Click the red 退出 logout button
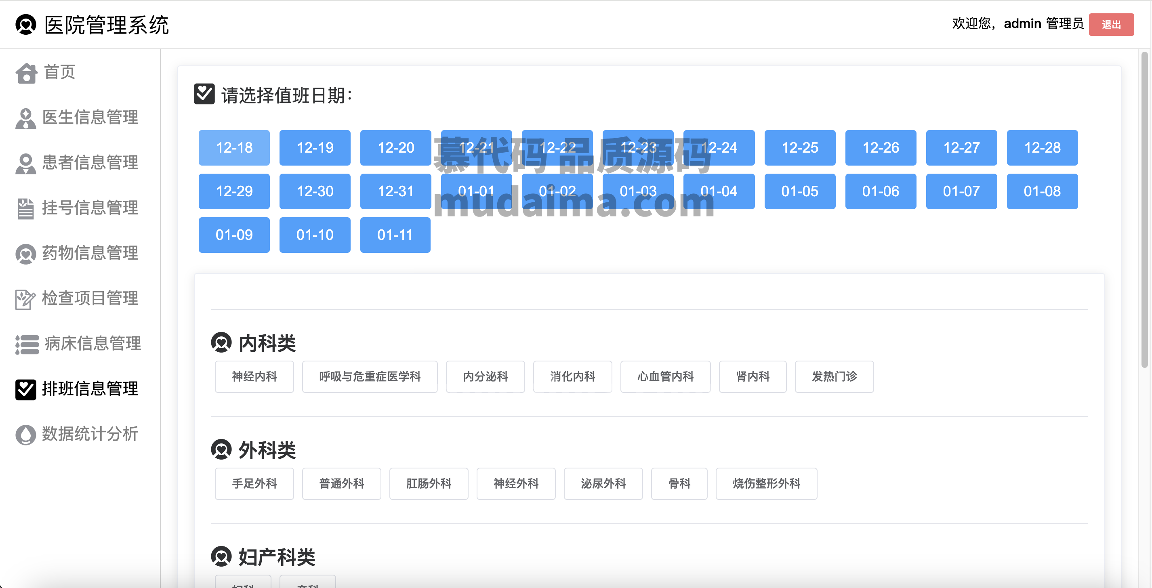This screenshot has height=588, width=1152. pos(1111,24)
